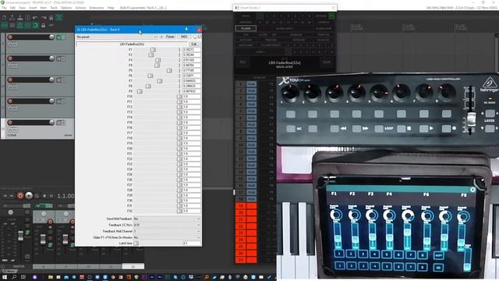This screenshot has height=281, width=499.
Task: Open the View menu
Action: coord(22,8)
